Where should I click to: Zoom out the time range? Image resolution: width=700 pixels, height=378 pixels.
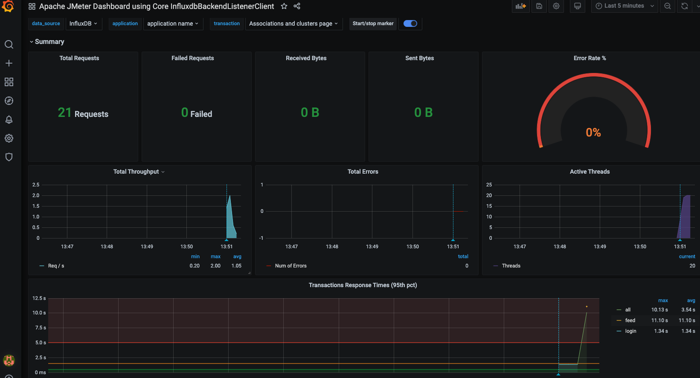click(668, 6)
